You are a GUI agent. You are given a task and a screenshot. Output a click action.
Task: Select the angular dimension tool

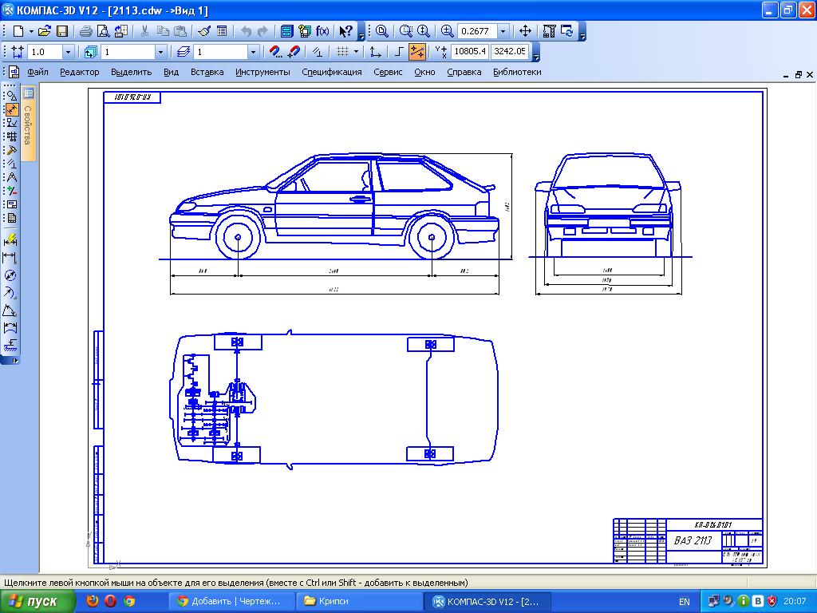10,310
